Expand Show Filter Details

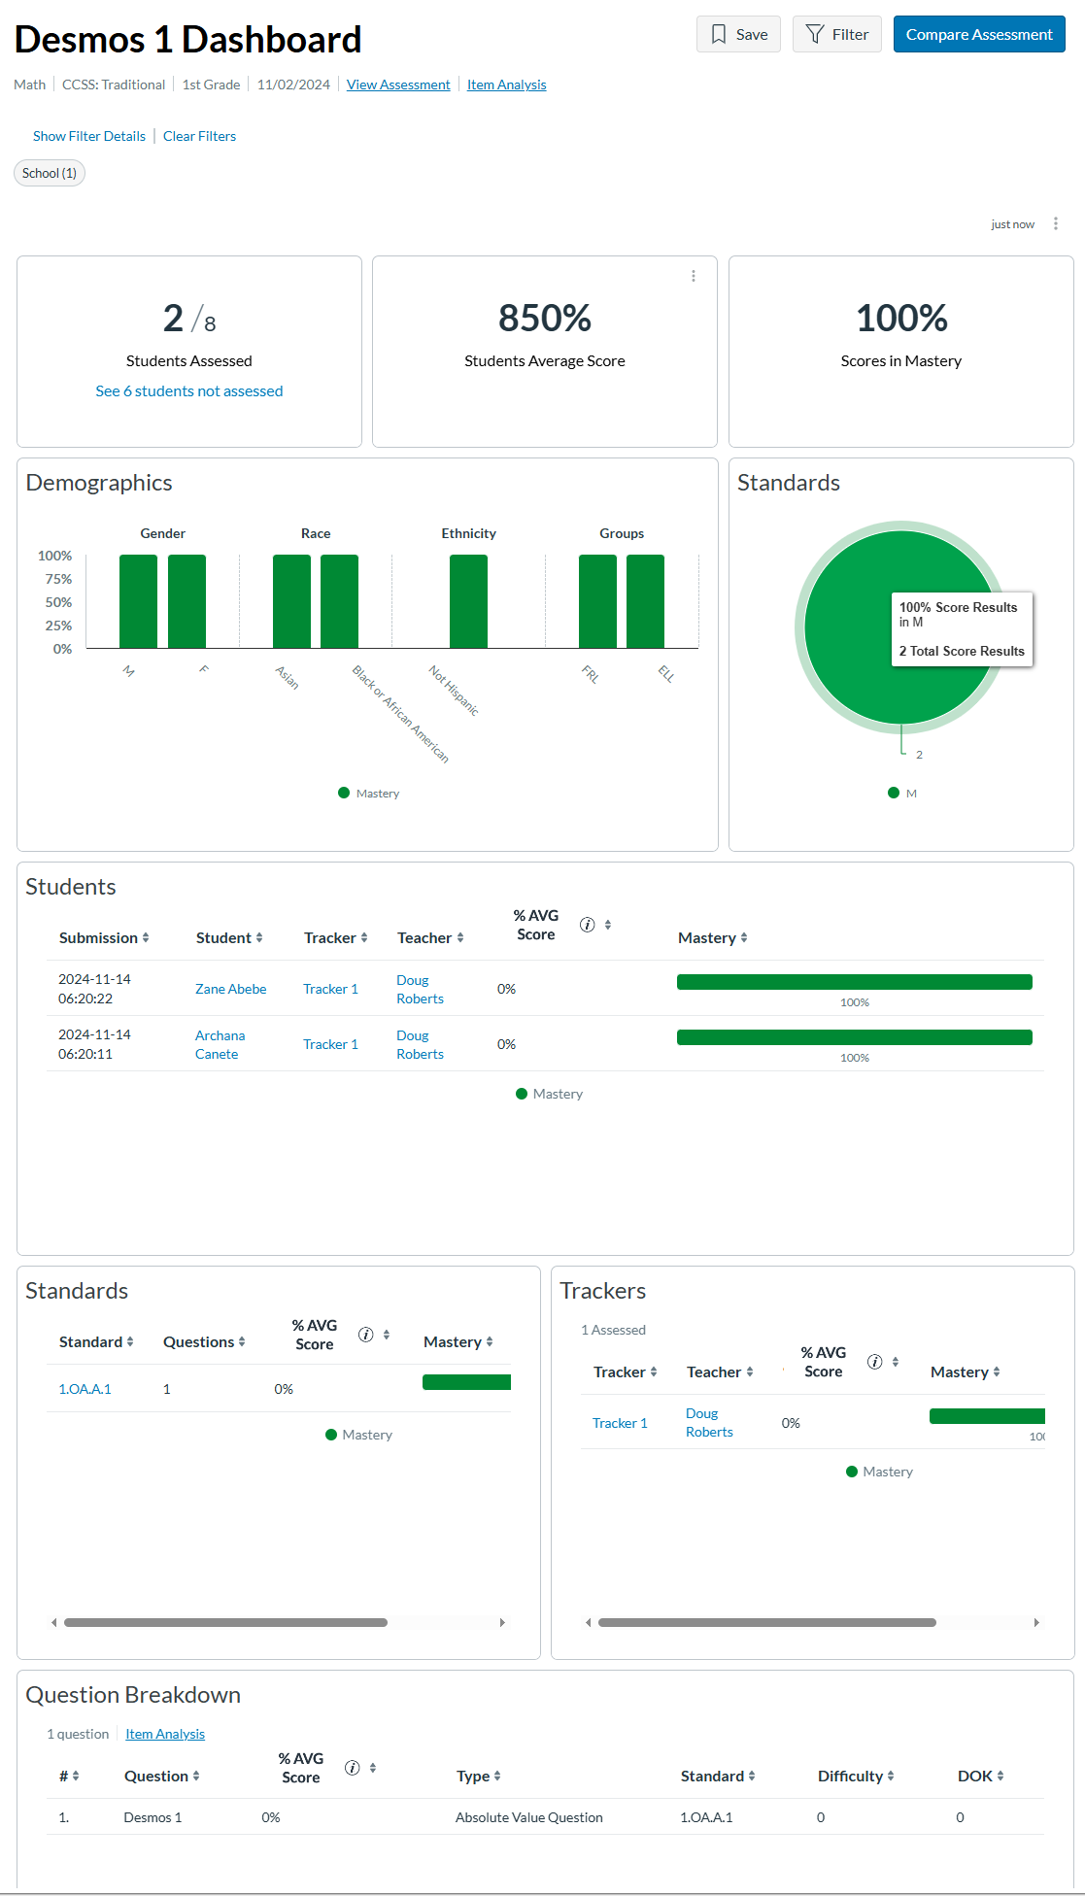[x=88, y=136]
